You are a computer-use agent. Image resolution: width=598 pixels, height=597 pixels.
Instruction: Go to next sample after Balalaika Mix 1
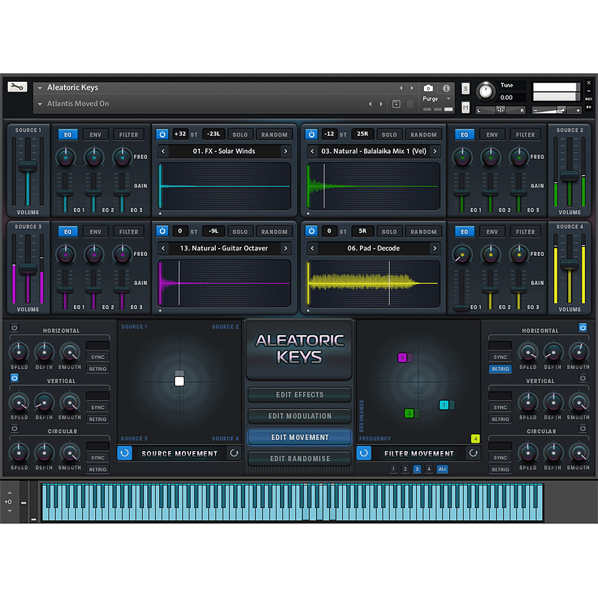click(x=435, y=151)
